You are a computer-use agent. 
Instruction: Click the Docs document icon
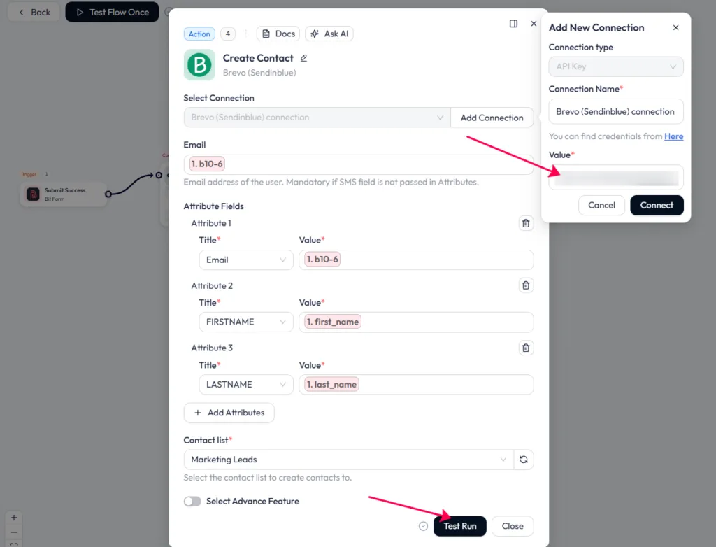click(x=266, y=34)
